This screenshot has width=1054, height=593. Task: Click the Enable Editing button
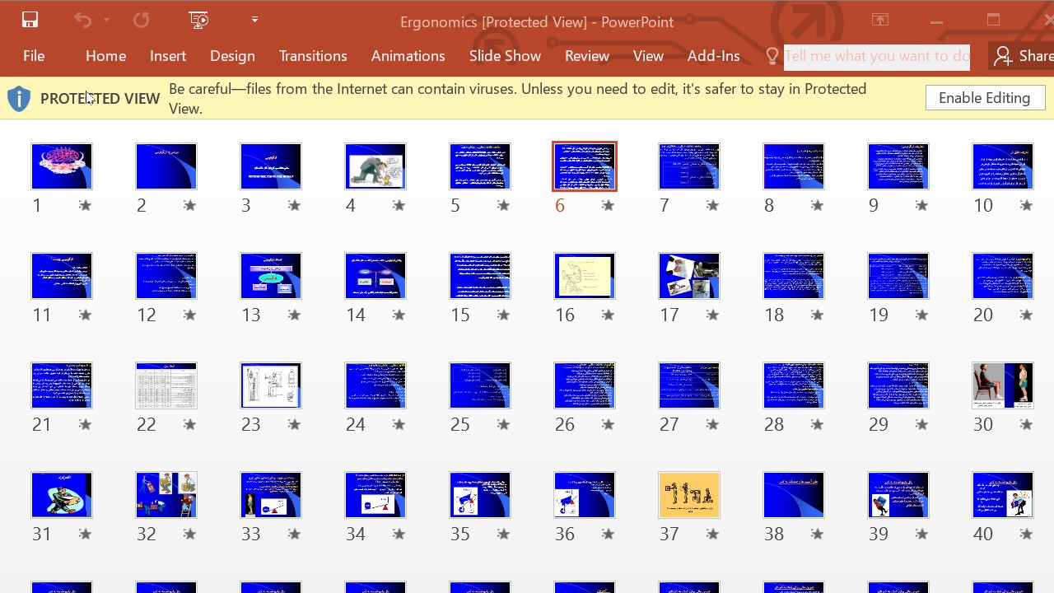pyautogui.click(x=985, y=98)
